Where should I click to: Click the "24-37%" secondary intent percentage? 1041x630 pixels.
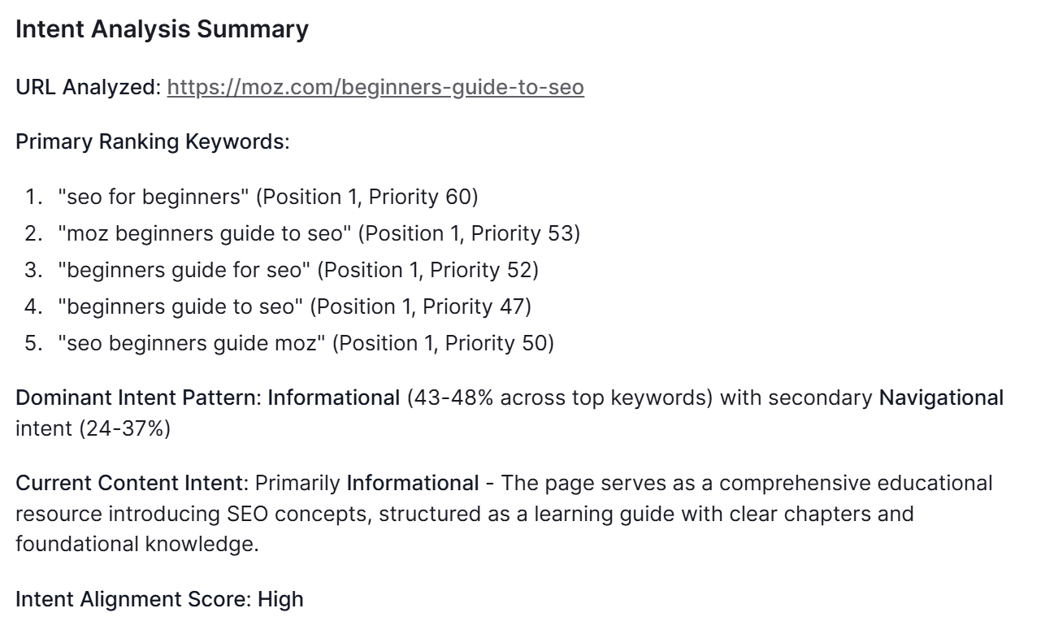pyautogui.click(x=124, y=428)
